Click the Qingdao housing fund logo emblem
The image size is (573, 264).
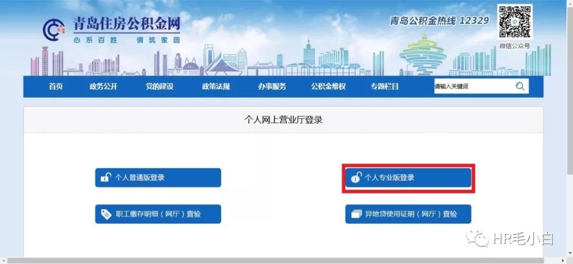point(54,30)
